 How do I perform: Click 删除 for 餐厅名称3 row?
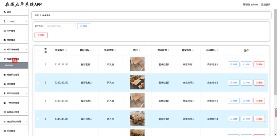pos(259,101)
